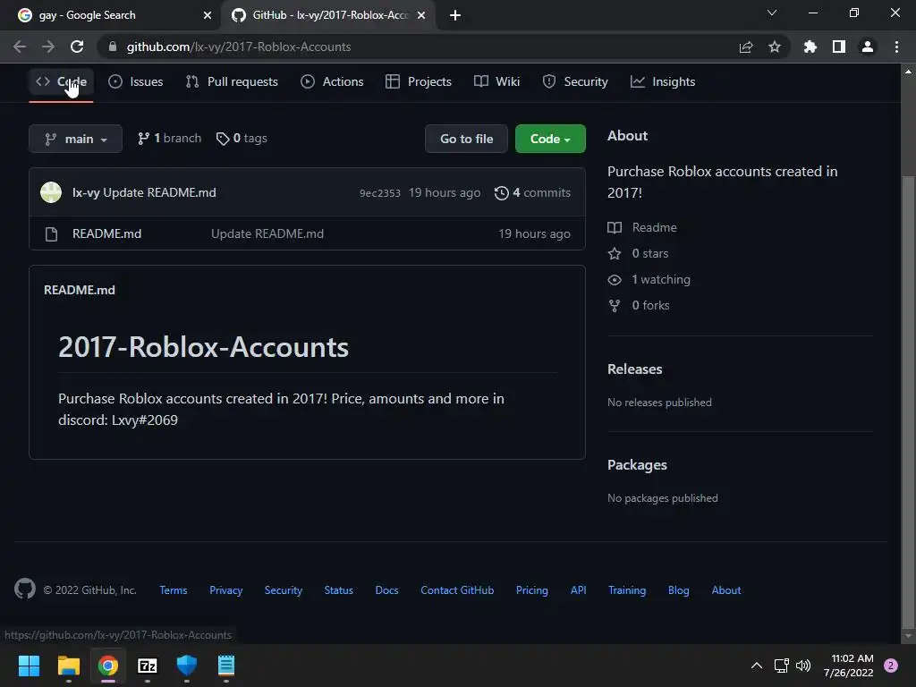Click the eye icon for 1 watching
Image resolution: width=916 pixels, height=687 pixels.
[615, 280]
